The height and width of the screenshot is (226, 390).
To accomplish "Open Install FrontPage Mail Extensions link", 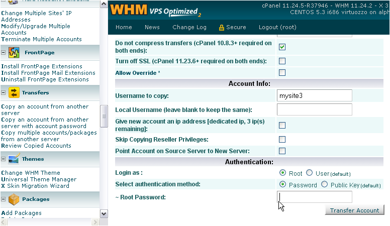I will (48, 73).
